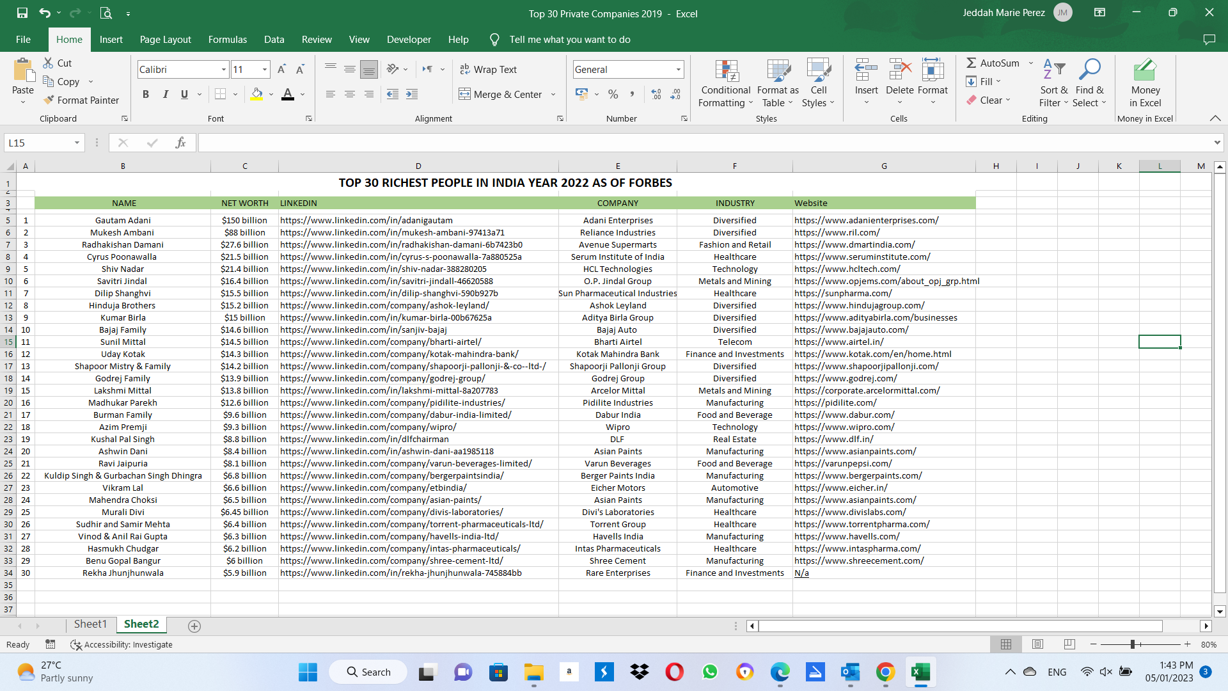Click the Borders icon in the Font group
This screenshot has height=691, width=1228.
tap(221, 94)
